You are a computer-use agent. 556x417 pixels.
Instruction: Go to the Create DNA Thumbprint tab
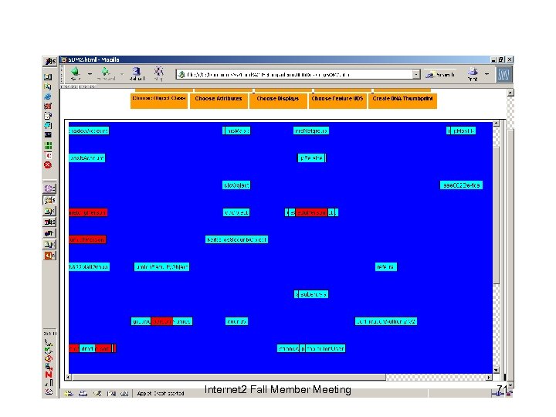402,100
